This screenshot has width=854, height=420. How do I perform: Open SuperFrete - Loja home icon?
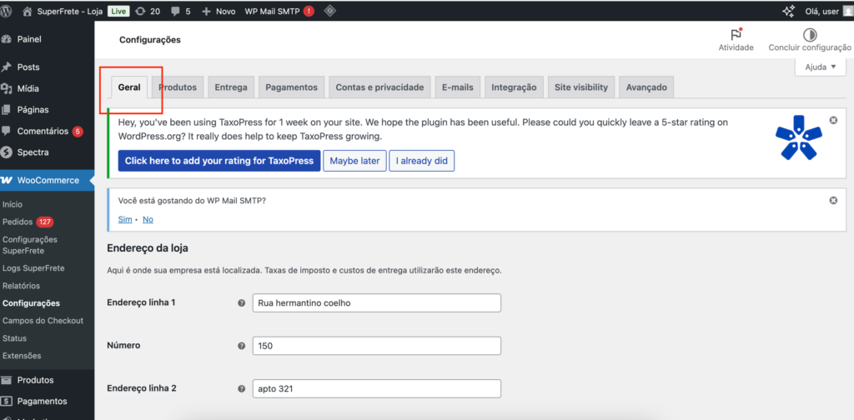point(28,11)
